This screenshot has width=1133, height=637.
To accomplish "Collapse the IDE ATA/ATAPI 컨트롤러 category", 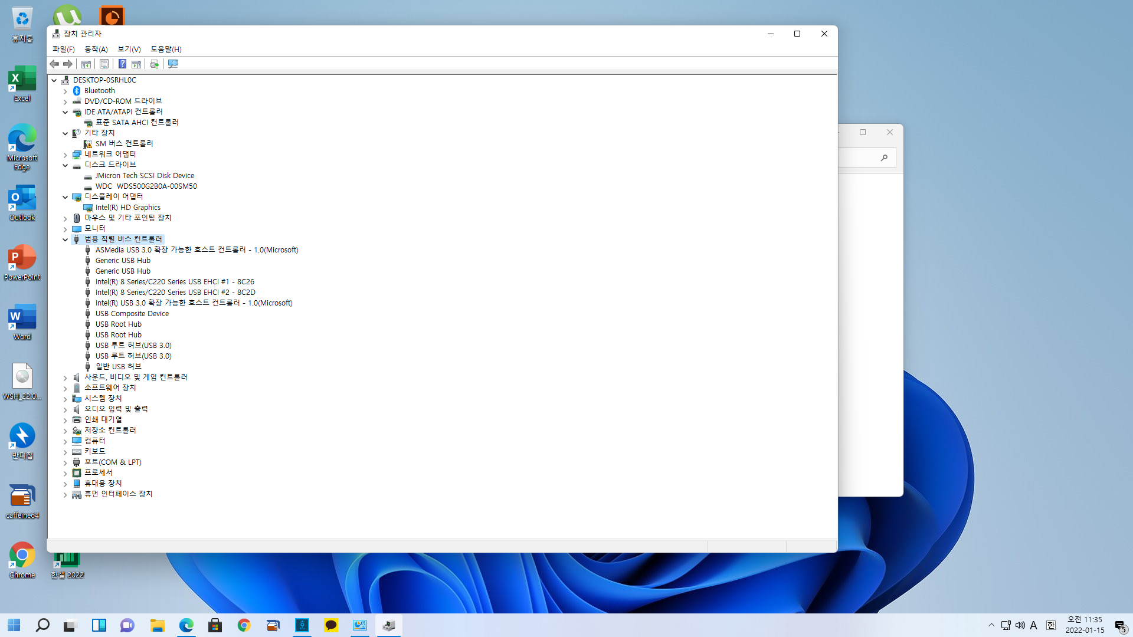I will point(66,112).
